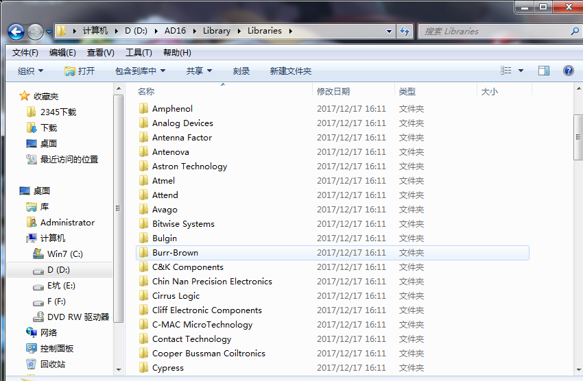The width and height of the screenshot is (583, 381).
Task: Click file list scroll down arrow
Action: 578,369
